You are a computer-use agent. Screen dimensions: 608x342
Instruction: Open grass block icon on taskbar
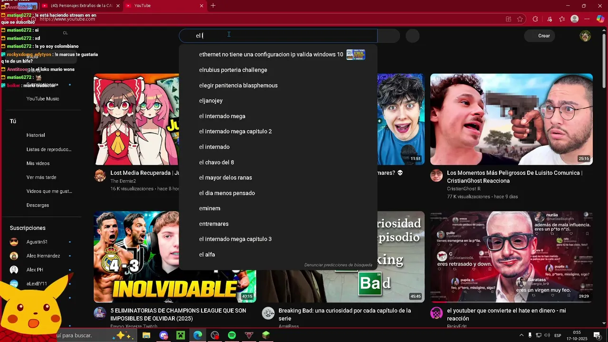[266, 335]
